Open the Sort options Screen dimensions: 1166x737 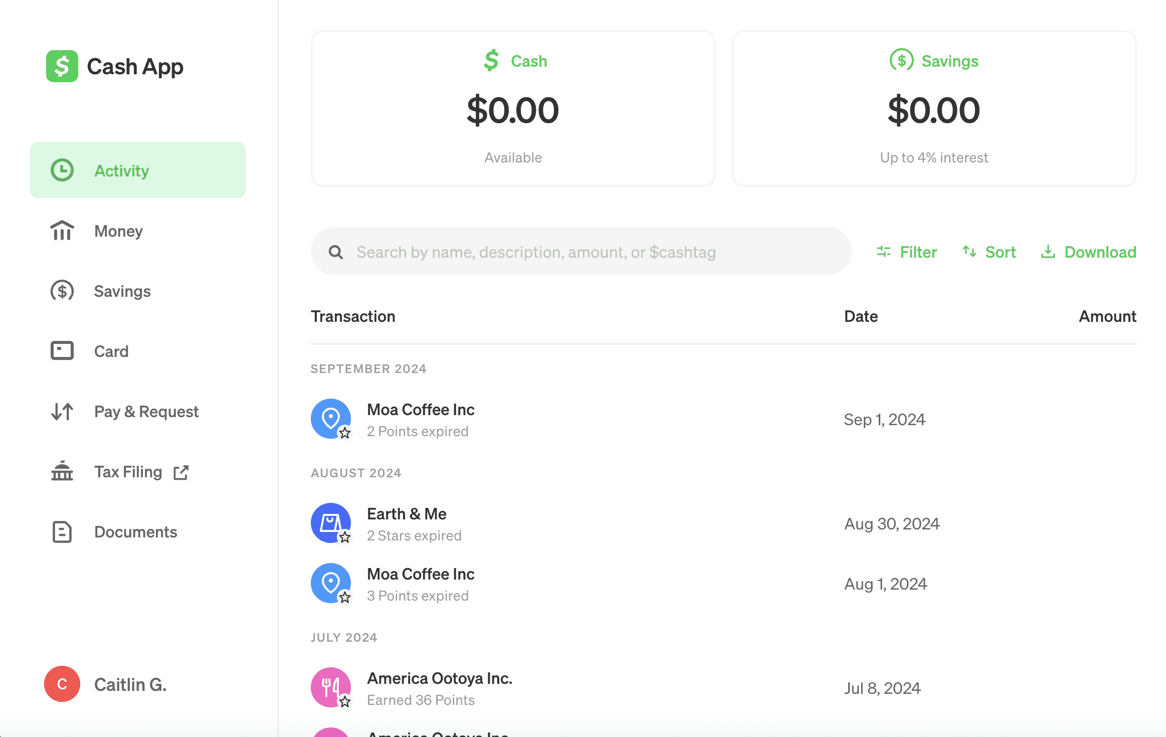tap(989, 252)
